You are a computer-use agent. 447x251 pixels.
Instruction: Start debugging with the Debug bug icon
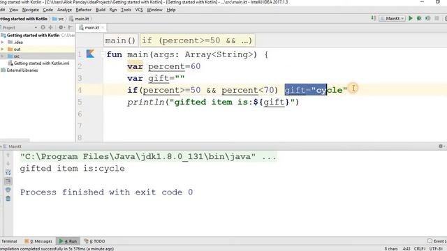419,19
